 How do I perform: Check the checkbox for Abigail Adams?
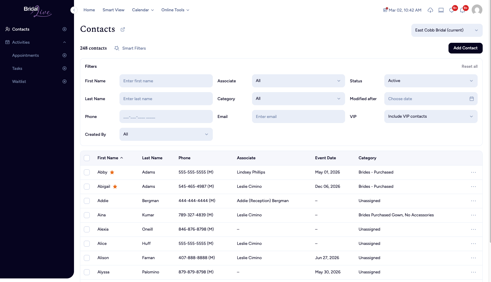point(87,187)
